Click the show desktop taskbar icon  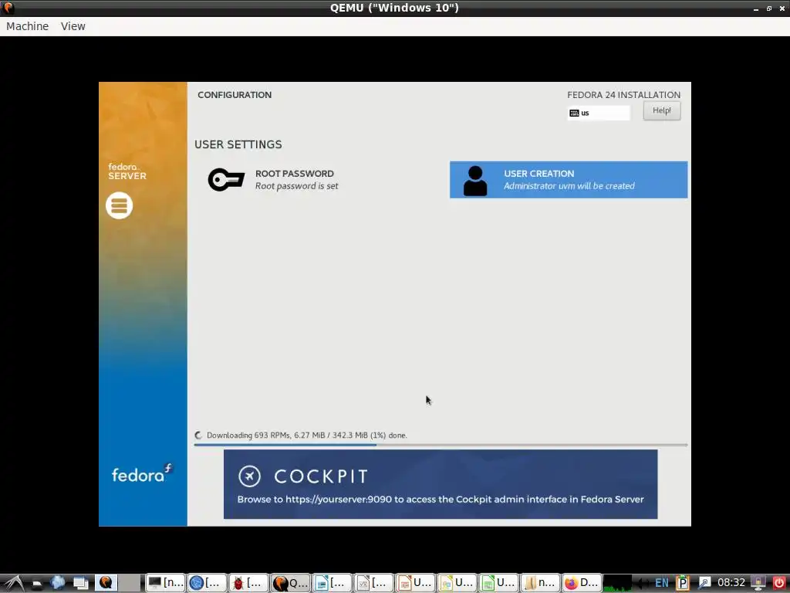(37, 584)
